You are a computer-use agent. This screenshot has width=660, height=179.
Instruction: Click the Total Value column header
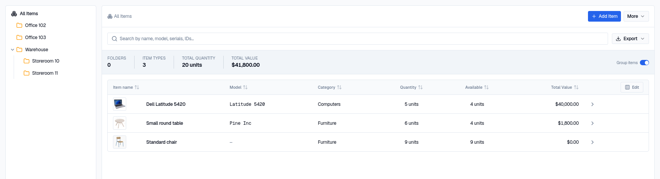(561, 87)
